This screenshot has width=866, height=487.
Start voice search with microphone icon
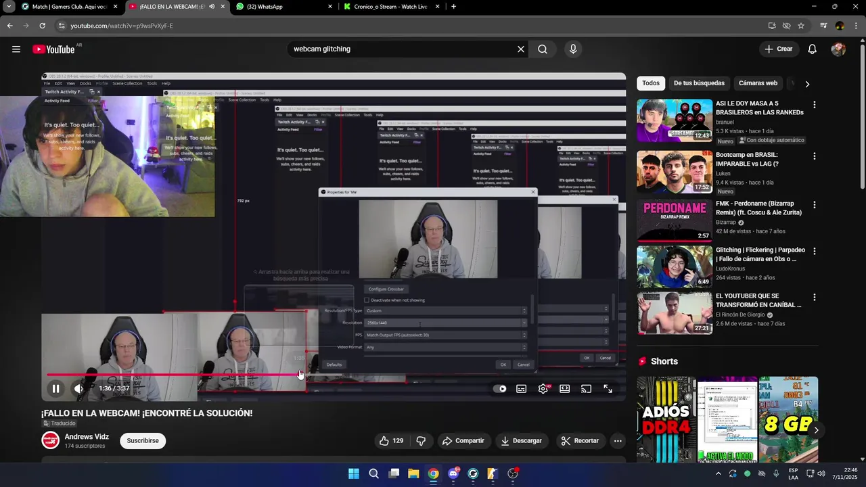pos(573,49)
